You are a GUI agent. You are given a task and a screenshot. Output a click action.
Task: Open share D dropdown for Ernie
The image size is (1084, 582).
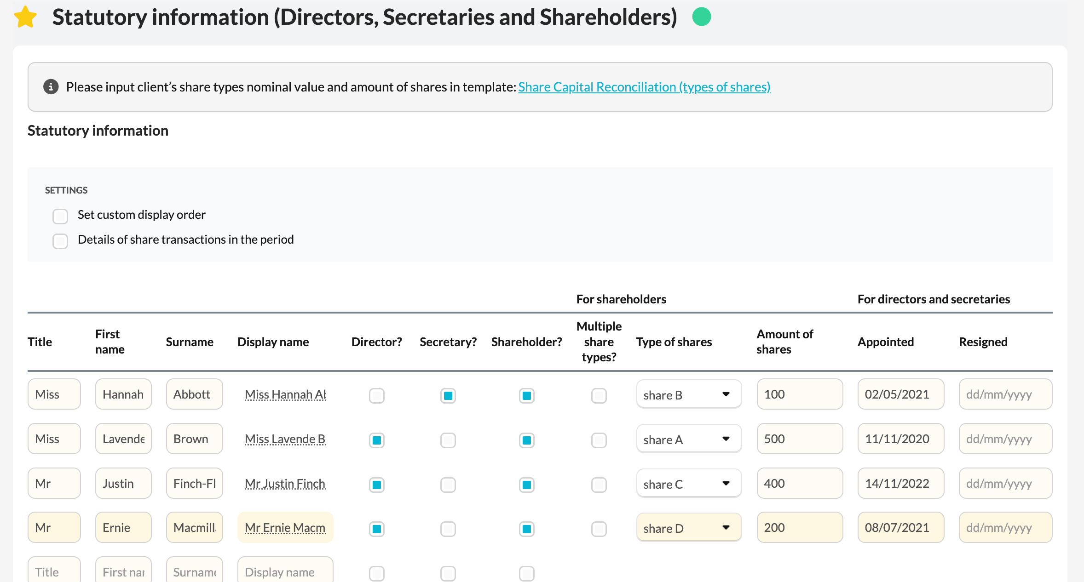click(689, 528)
